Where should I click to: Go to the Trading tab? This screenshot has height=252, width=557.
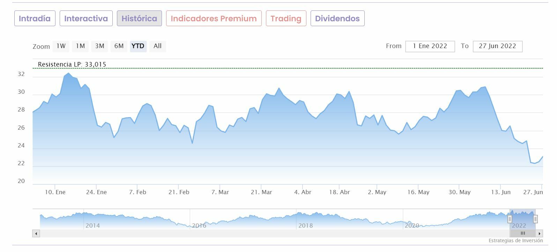coord(286,18)
